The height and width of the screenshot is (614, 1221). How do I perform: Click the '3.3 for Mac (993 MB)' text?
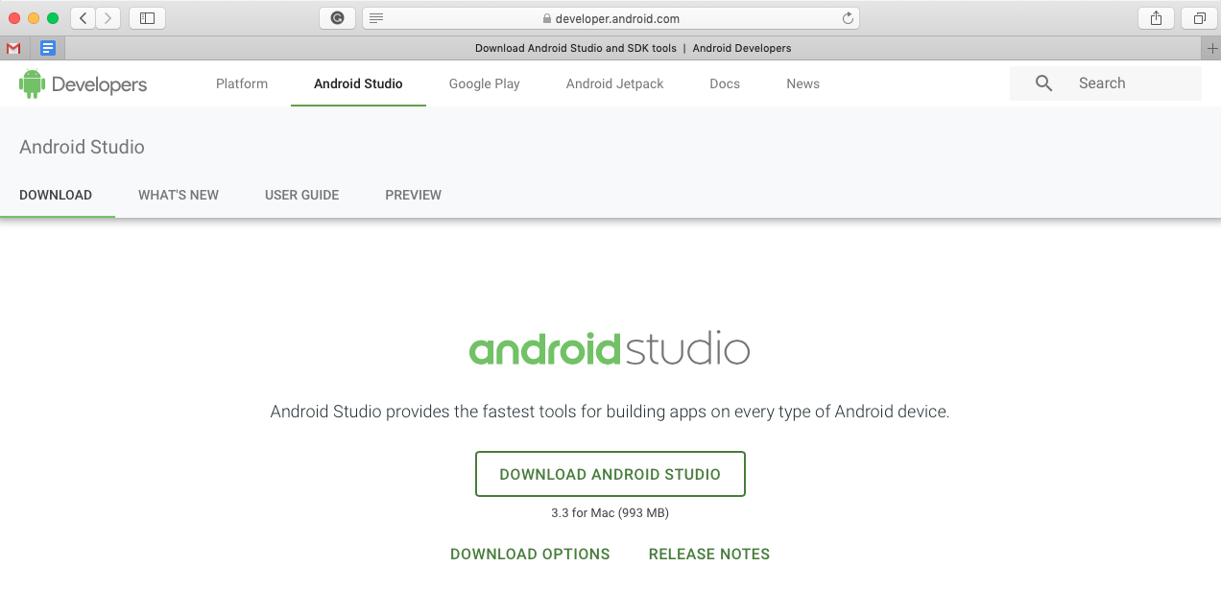pos(610,513)
